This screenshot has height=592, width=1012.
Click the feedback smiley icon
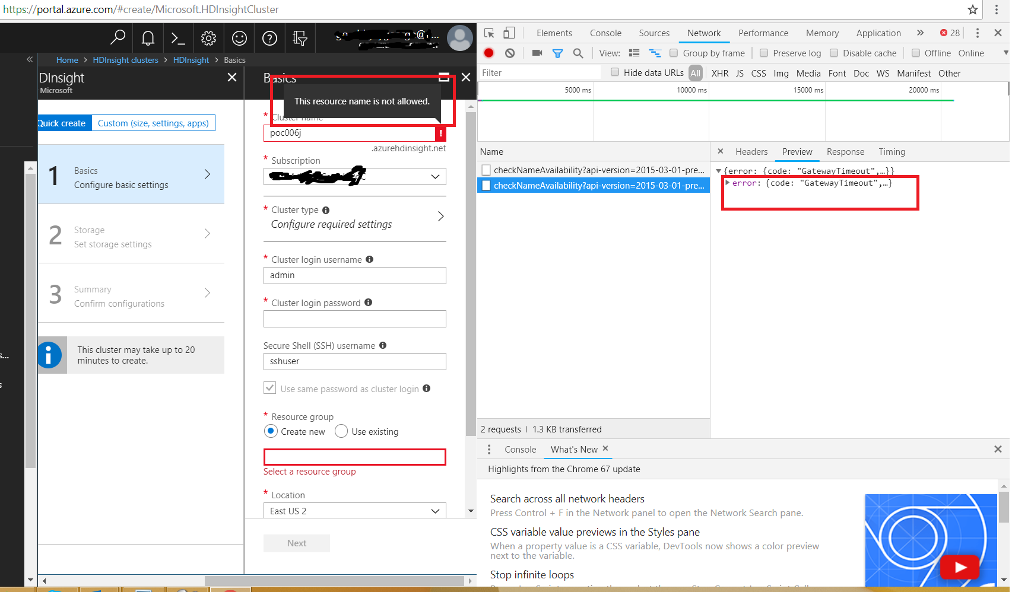239,39
